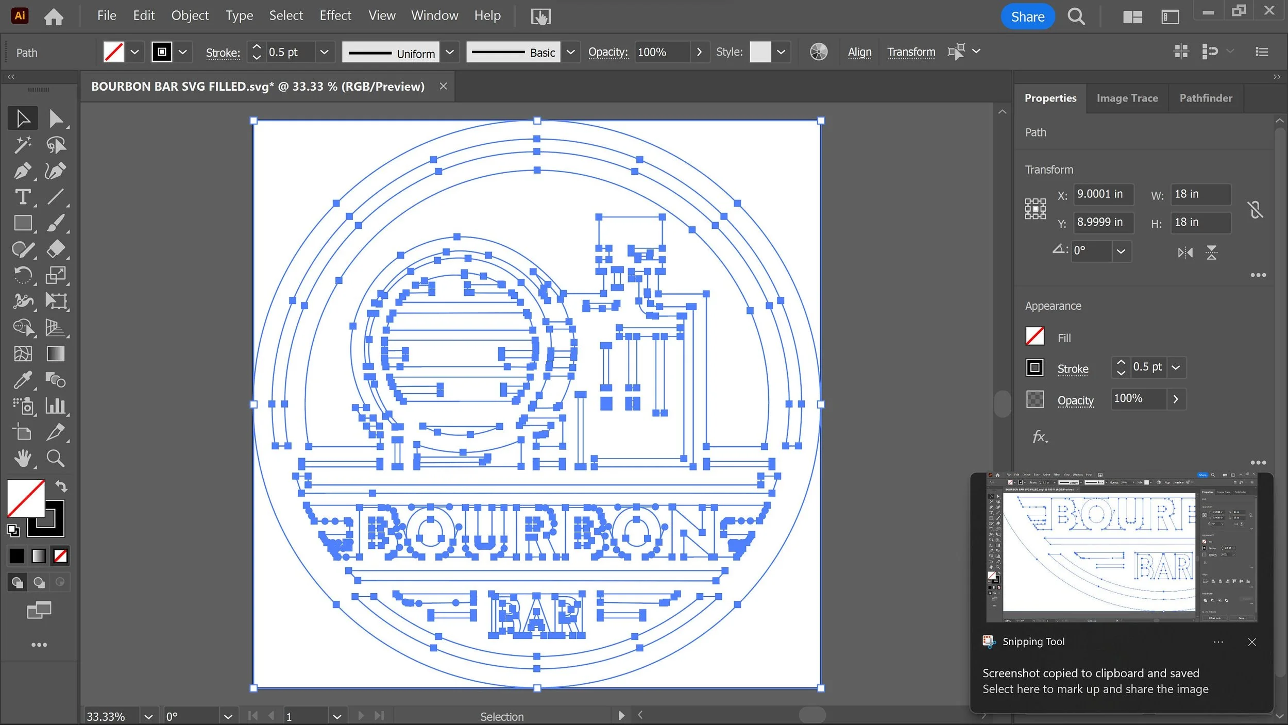
Task: Open the Object menu
Action: click(x=190, y=15)
